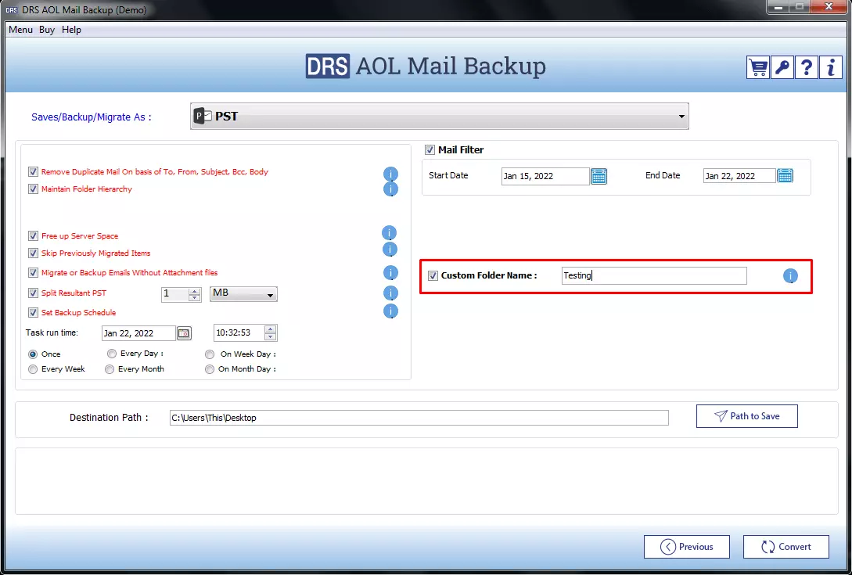Uncheck Remove Duplicate Mail checkbox
Viewport: 852px width, 575px height.
click(x=33, y=172)
